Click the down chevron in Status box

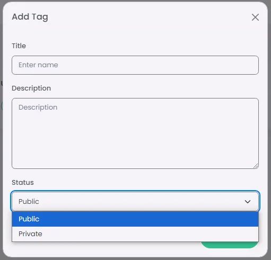pos(248,202)
